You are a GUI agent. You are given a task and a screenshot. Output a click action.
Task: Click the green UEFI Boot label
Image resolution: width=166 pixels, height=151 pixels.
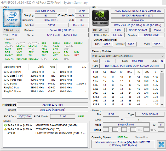(123, 137)
